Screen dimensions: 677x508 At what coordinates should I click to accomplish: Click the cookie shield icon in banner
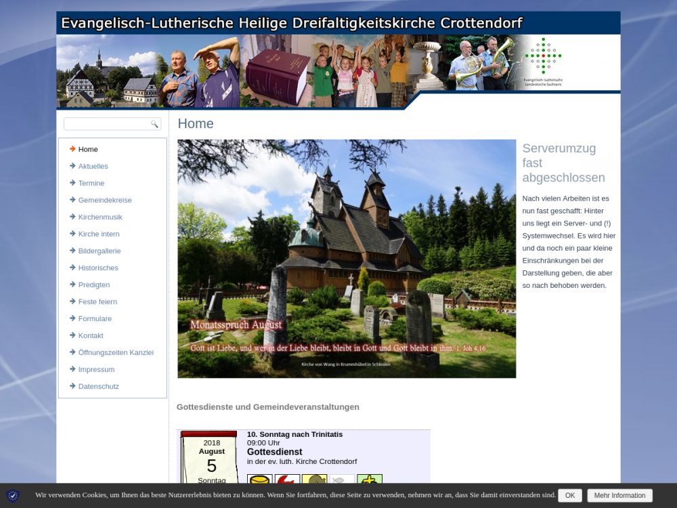click(x=13, y=496)
